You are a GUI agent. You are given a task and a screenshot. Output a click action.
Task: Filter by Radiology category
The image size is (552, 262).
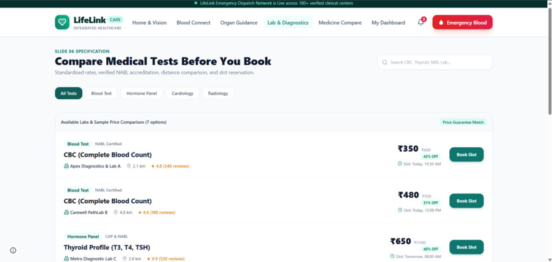[218, 93]
